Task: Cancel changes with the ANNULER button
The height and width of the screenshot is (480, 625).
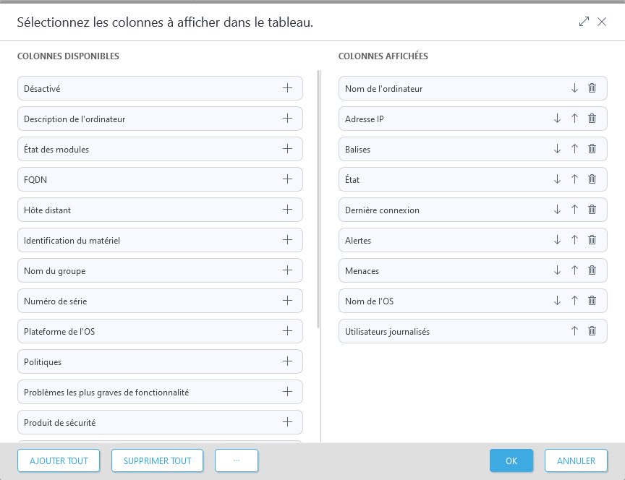Action: pyautogui.click(x=576, y=460)
